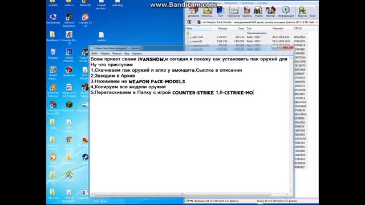Open WinRAR's archive path dropdown arrow
This screenshot has width=365, height=205.
click(x=317, y=22)
